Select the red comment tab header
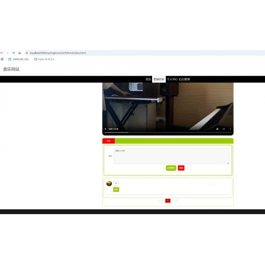Image resolution: width=265 pixels, height=265 pixels. (x=109, y=141)
